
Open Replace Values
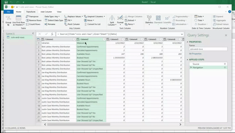[x=73, y=17]
